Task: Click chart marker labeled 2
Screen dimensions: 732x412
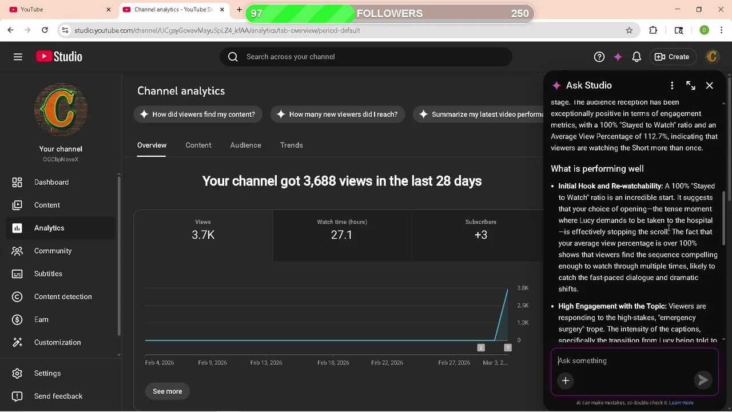Action: 481,347
